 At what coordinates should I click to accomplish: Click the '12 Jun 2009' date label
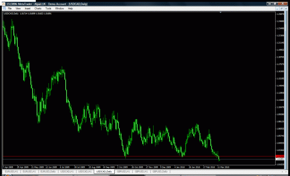pos(52,167)
